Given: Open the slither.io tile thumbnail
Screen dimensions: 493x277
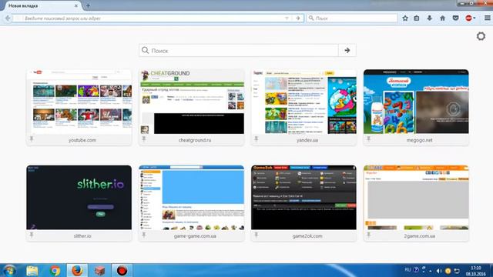Looking at the screenshot, I should pyautogui.click(x=79, y=198).
